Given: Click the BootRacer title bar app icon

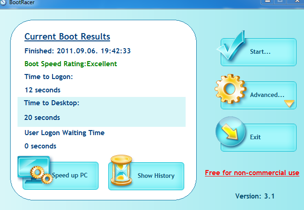Looking at the screenshot, I should click(x=3, y=2).
